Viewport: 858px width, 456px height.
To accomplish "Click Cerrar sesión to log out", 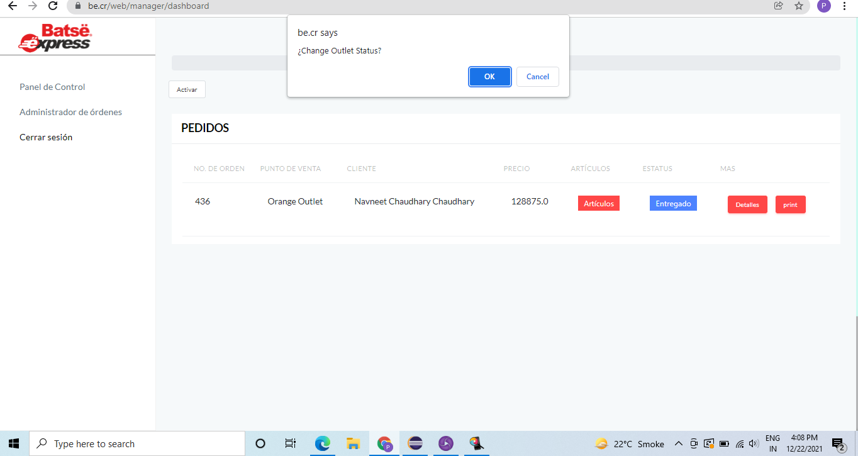I will click(46, 137).
